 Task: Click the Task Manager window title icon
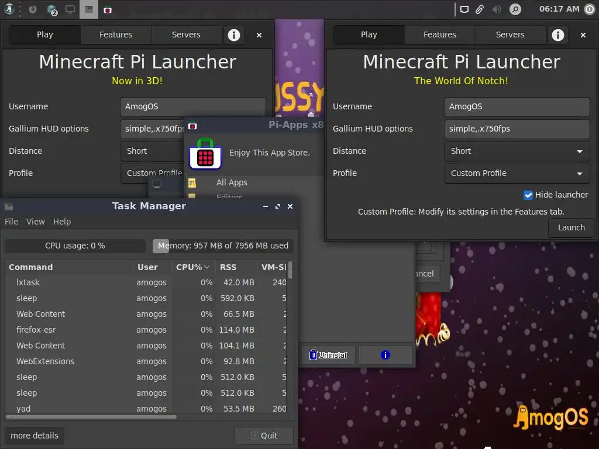tap(9, 206)
